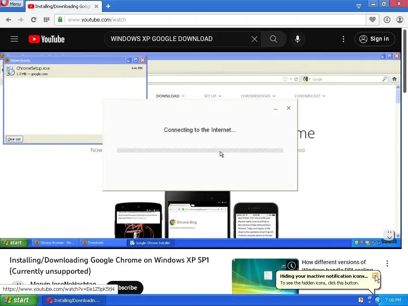
Task: Go to YouTube home via logo
Action: [47, 39]
